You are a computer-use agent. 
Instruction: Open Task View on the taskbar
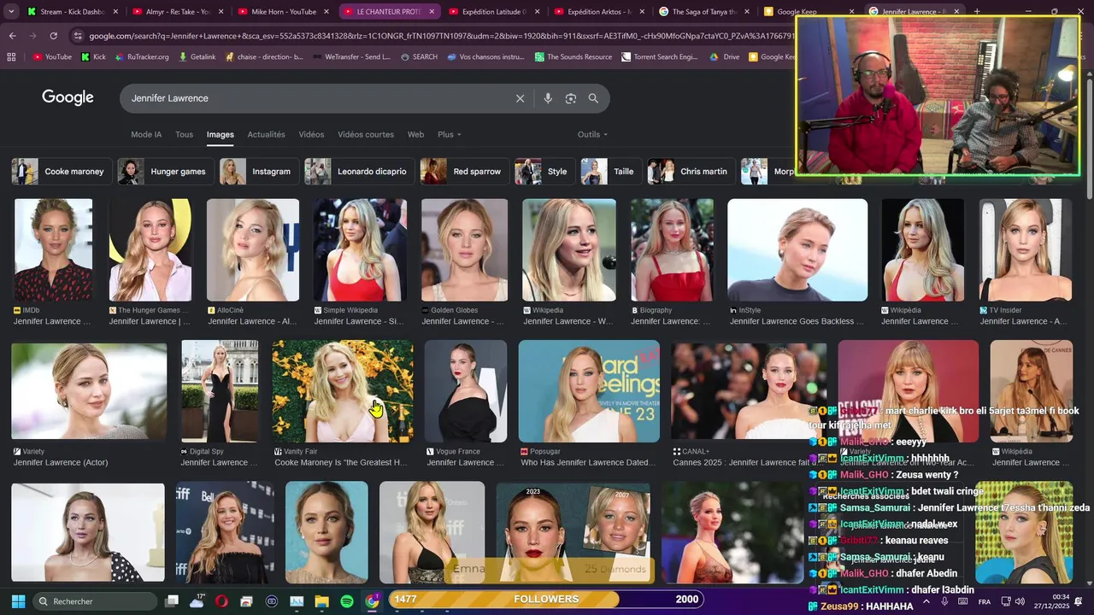[x=172, y=601]
